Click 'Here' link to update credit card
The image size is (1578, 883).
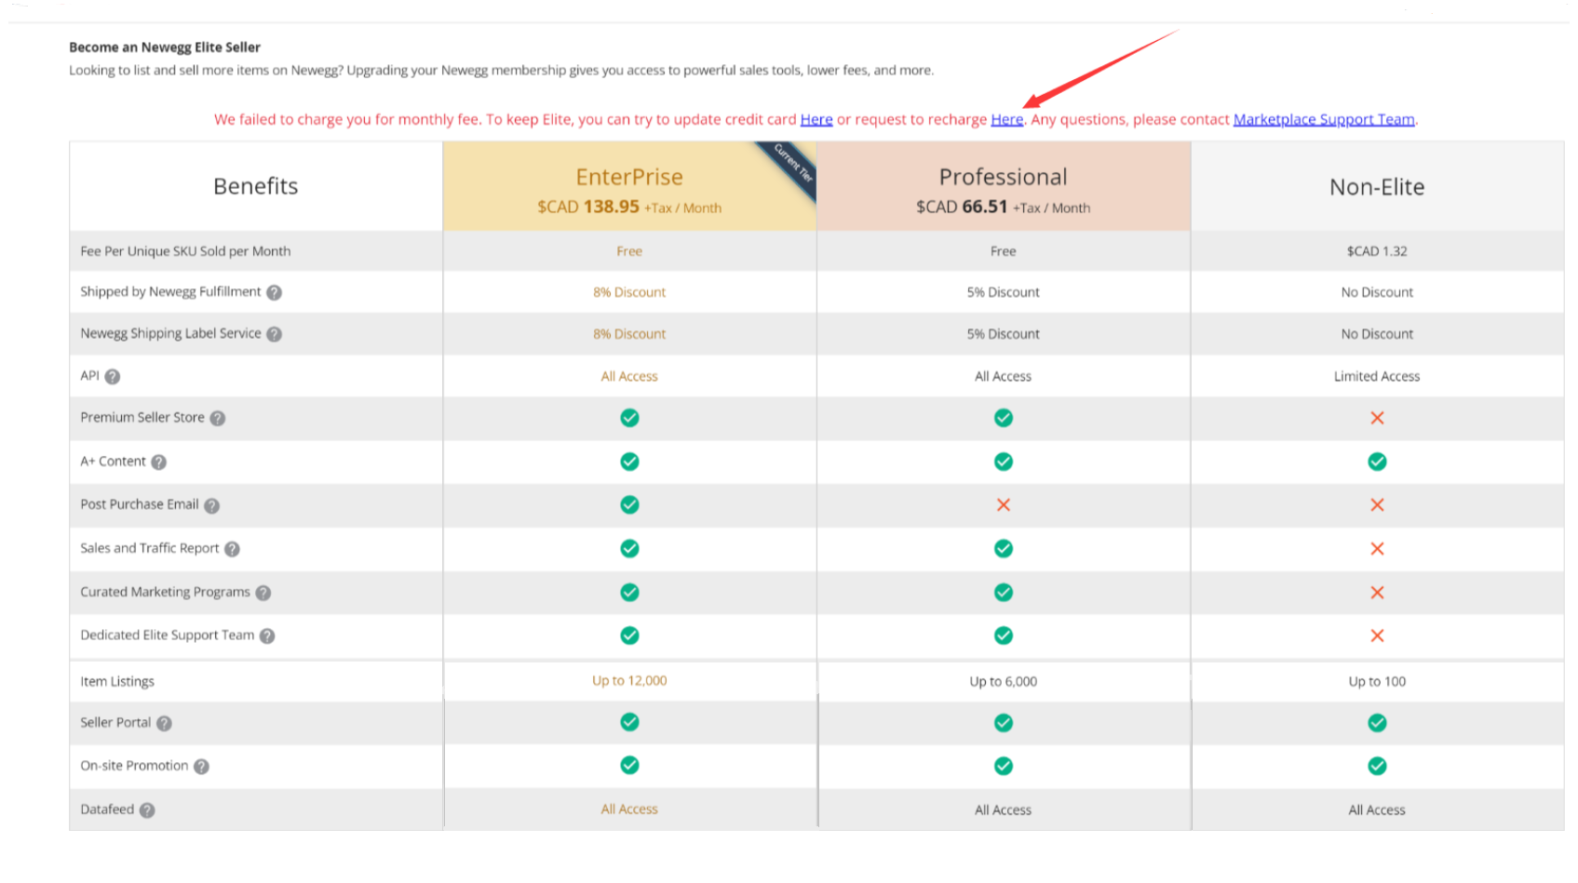816,120
